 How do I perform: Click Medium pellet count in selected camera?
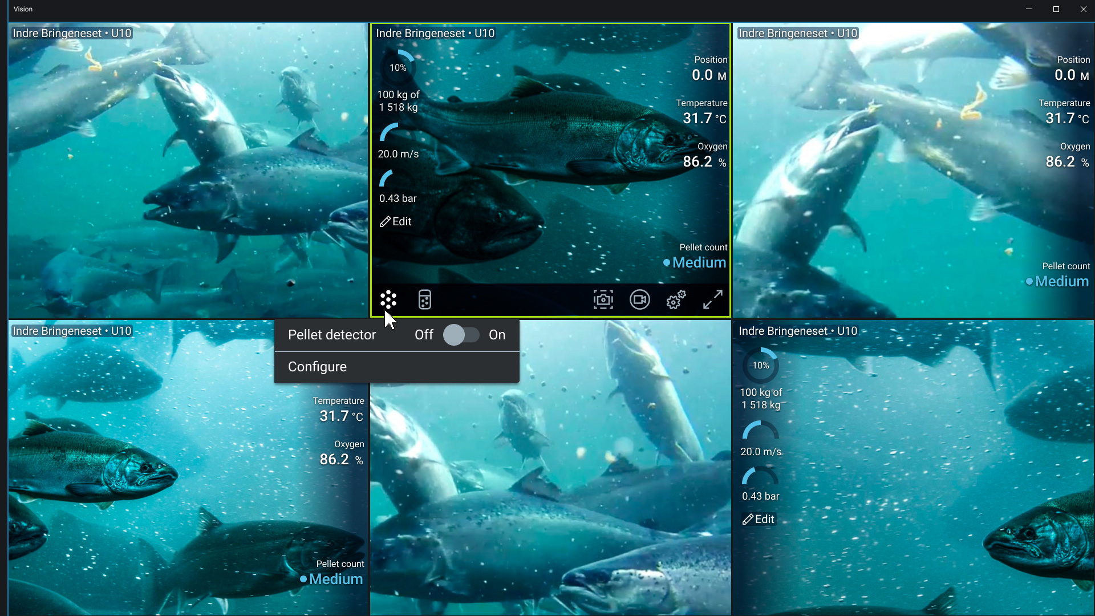(x=698, y=262)
